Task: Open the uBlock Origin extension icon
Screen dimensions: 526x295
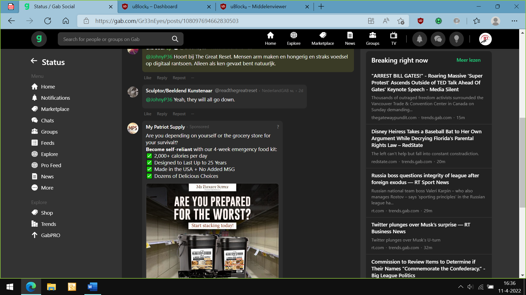Action: point(421,20)
